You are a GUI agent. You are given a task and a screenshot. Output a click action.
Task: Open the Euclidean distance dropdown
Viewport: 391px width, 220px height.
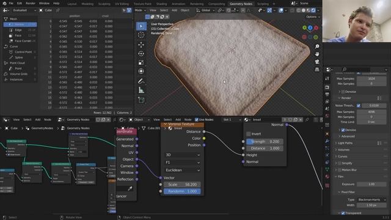(183, 170)
